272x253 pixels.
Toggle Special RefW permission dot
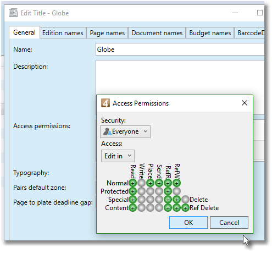point(176,200)
